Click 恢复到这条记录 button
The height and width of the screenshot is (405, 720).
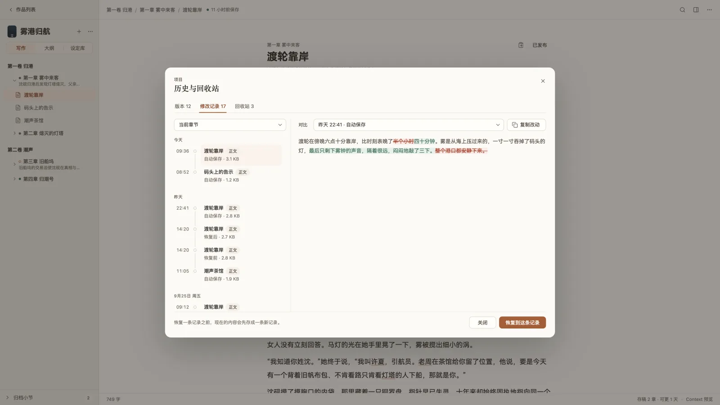point(522,323)
